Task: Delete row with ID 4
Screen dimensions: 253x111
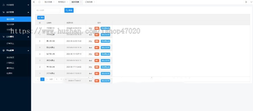Action: (x=97, y=54)
